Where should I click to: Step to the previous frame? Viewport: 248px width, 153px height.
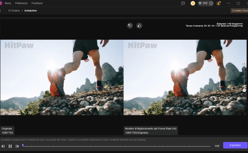(x=3, y=146)
